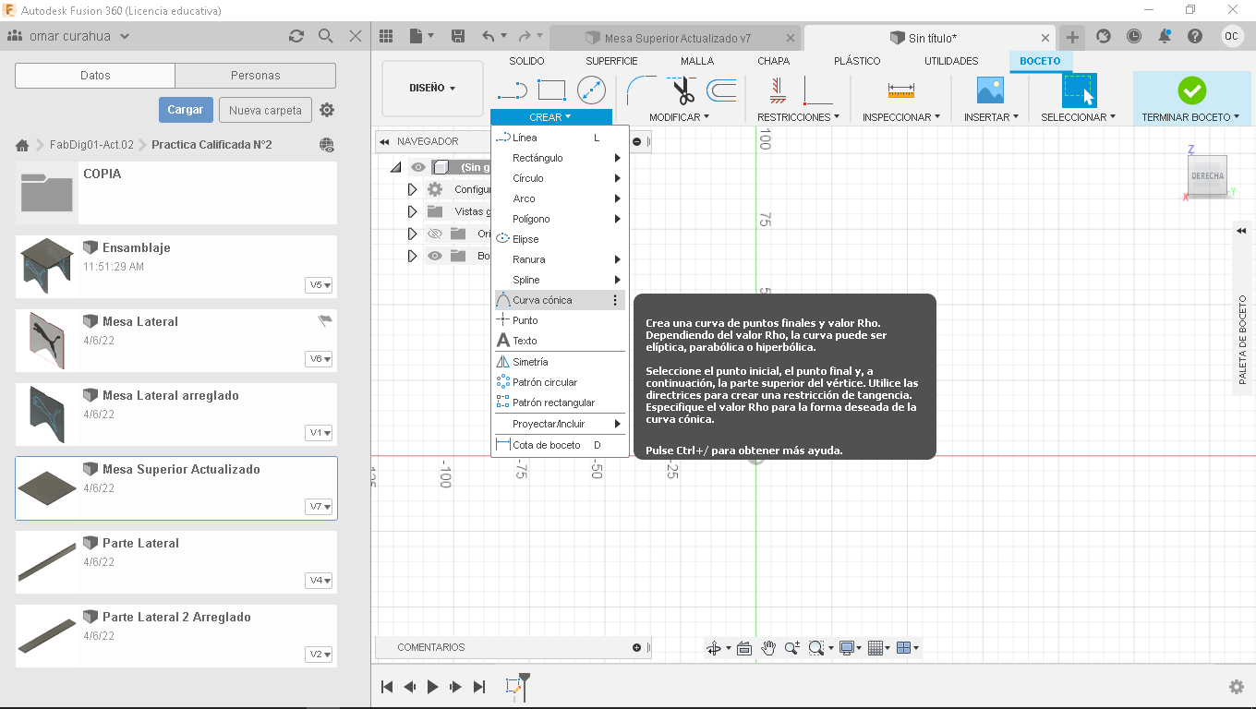Click the Inspeccionar measure ruler icon
The width and height of the screenshot is (1256, 709).
tap(900, 90)
